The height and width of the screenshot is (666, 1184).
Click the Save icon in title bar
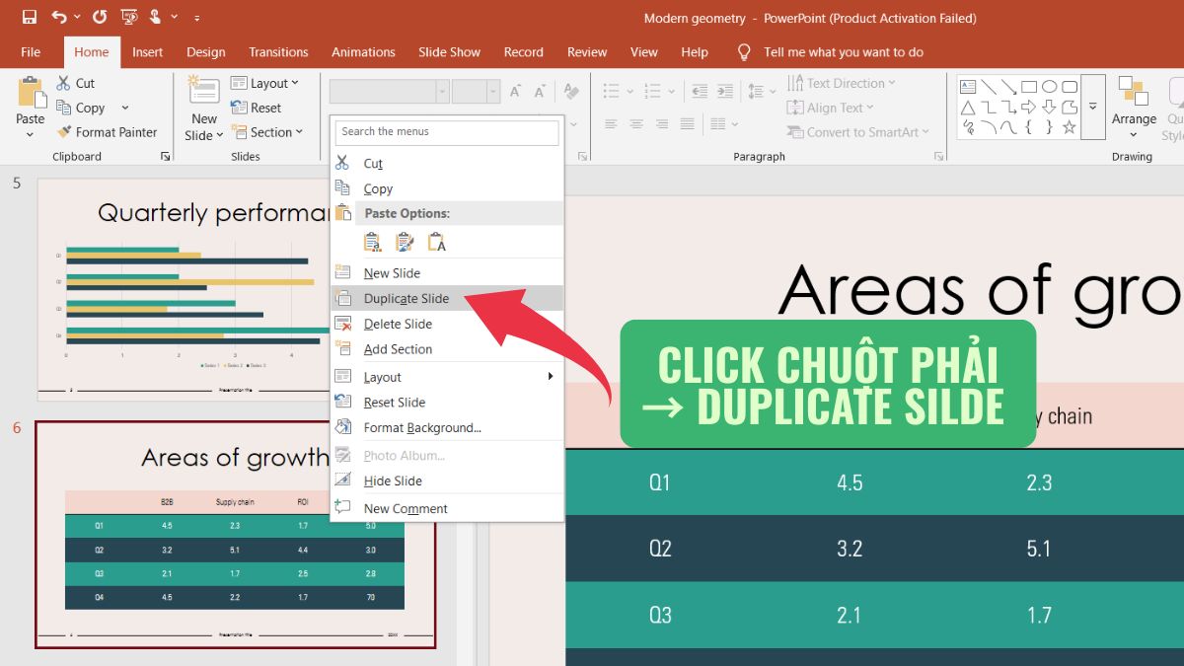(x=29, y=17)
